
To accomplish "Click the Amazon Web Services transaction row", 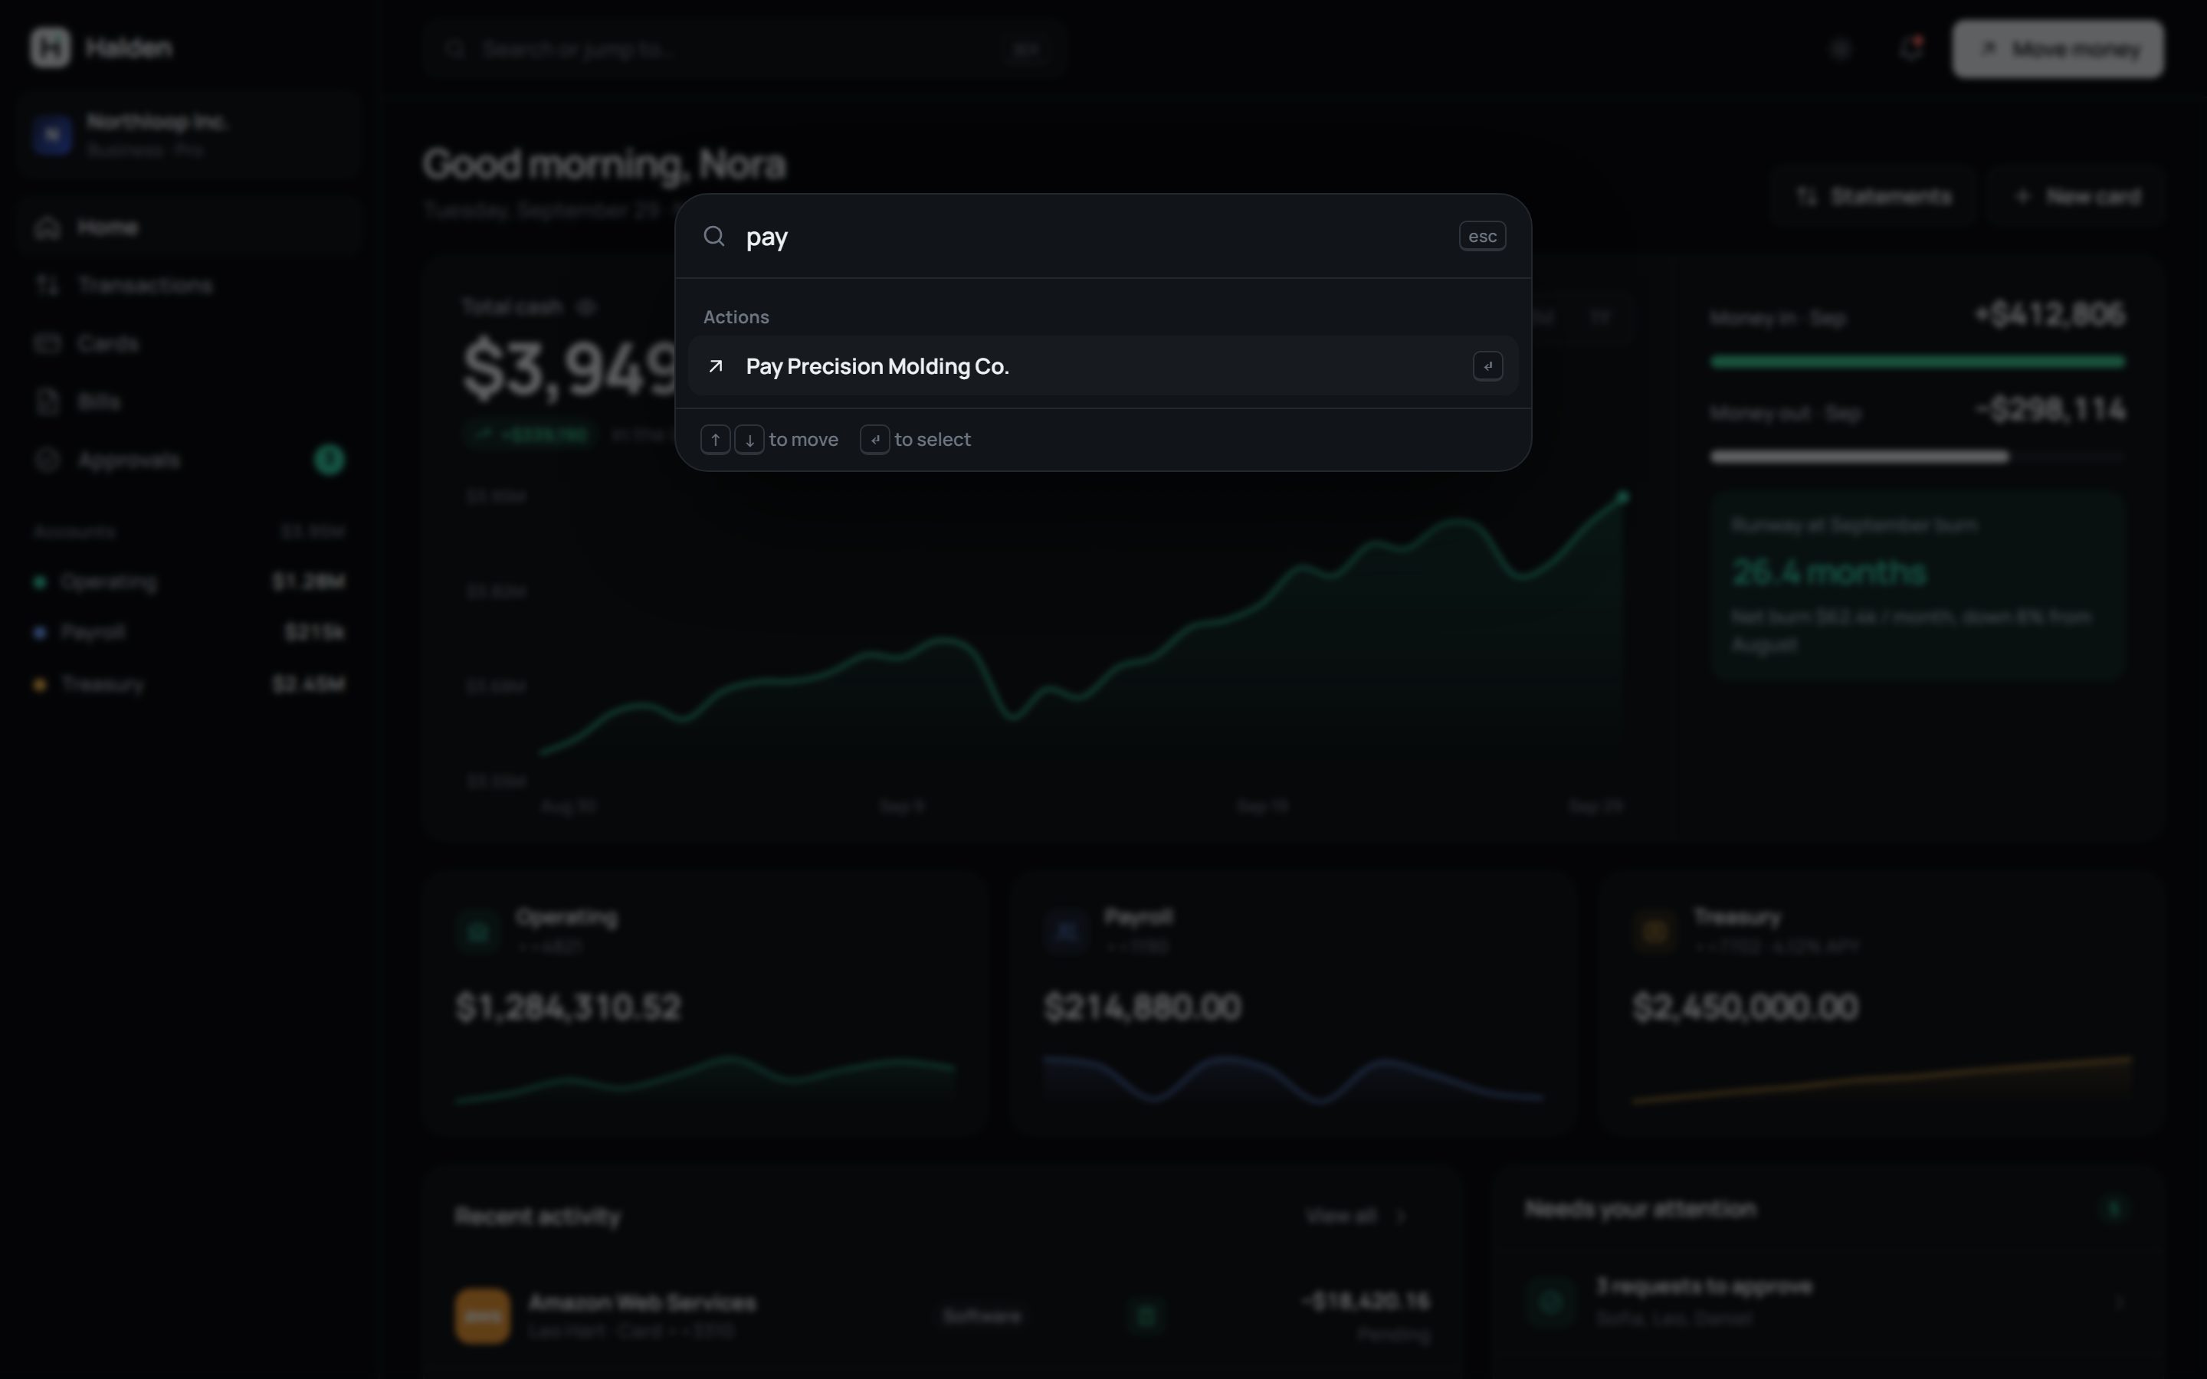I will (x=942, y=1315).
